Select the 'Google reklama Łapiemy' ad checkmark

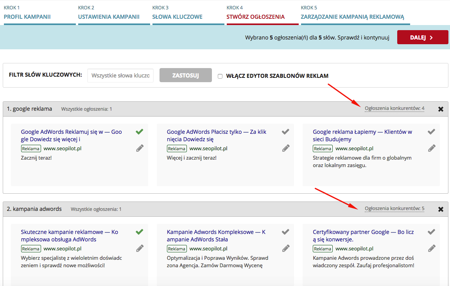click(431, 132)
